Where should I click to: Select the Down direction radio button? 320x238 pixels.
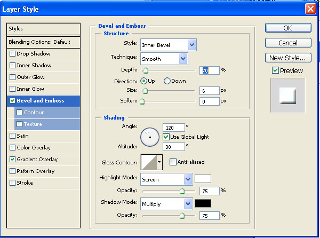click(x=167, y=81)
